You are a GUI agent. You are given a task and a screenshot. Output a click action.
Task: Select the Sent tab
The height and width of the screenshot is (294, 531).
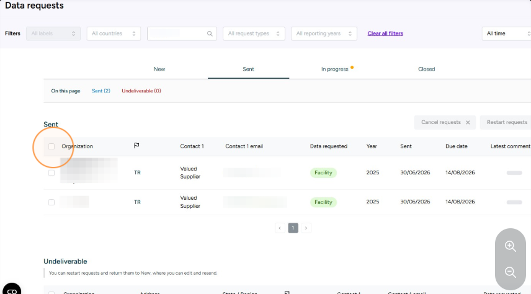[248, 69]
